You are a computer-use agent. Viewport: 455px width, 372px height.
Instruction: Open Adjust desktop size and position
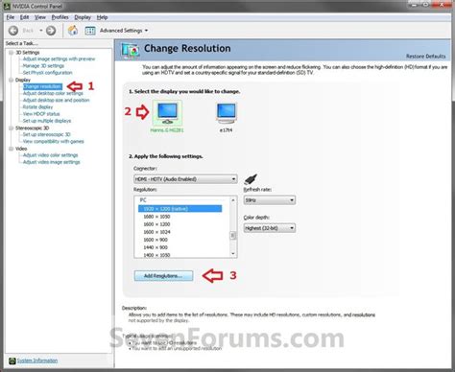click(56, 101)
